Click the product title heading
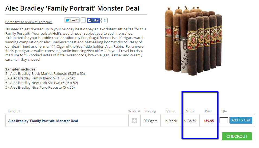 coord(72,8)
